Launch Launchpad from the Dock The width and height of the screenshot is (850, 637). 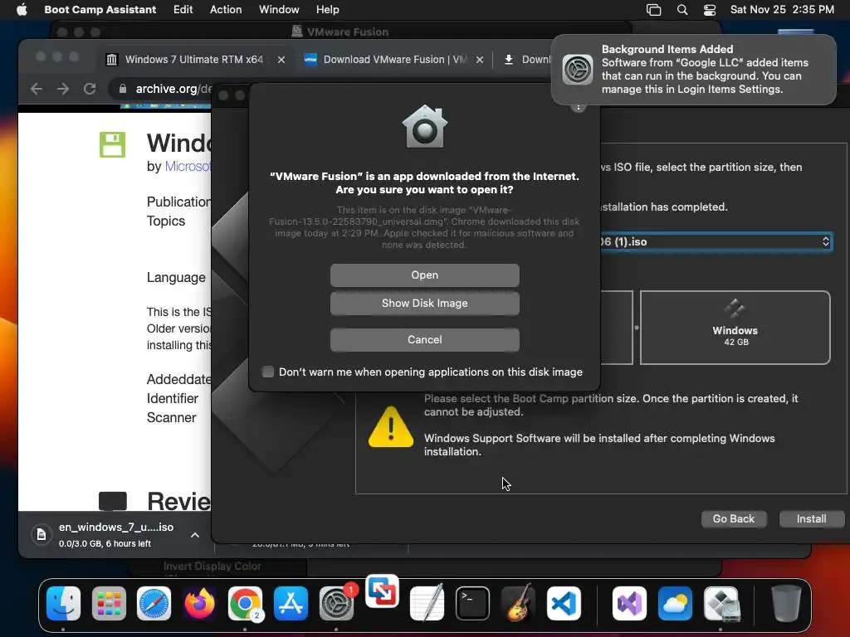pyautogui.click(x=109, y=603)
